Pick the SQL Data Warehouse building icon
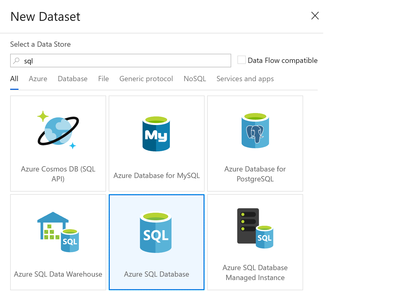417x291 pixels. (x=58, y=232)
